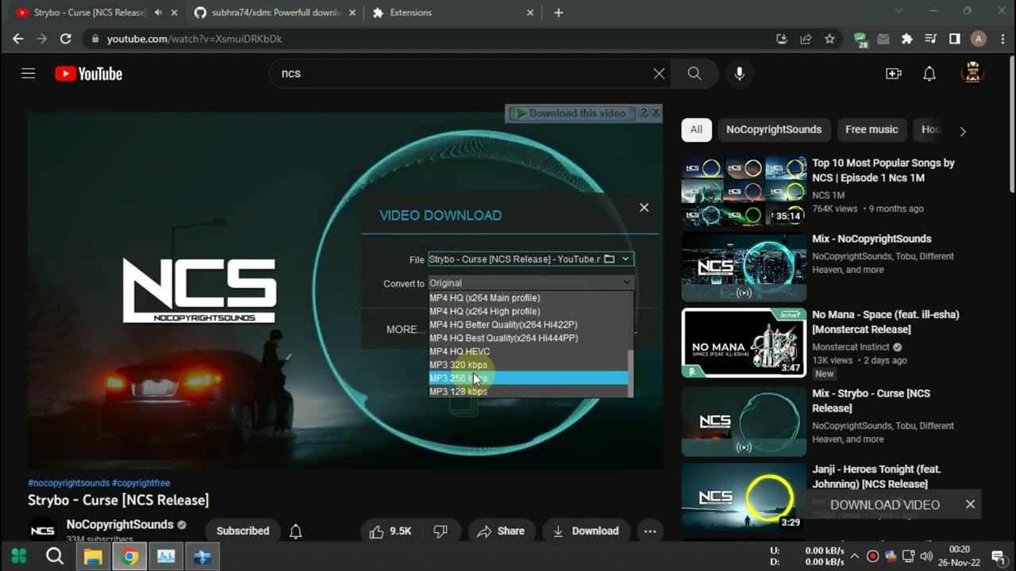Choose MP4 HQ (x264 Main profile)
Viewport: 1016px width, 571px height.
[528, 298]
